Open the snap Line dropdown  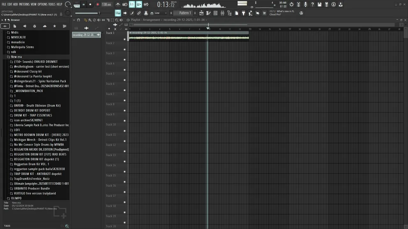[x=161, y=13]
